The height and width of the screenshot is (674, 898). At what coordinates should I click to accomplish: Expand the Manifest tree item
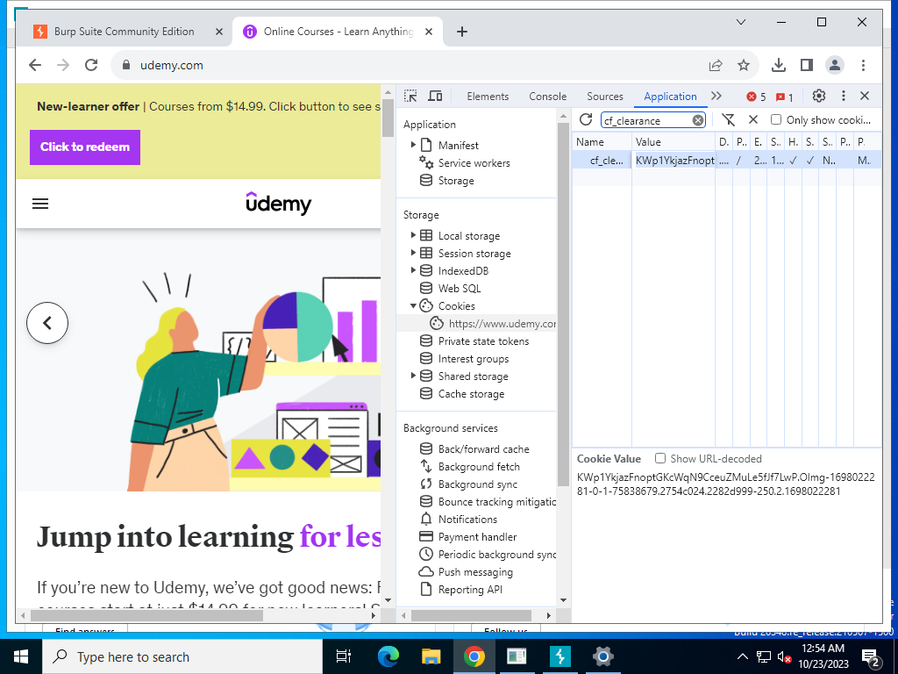[x=413, y=145]
